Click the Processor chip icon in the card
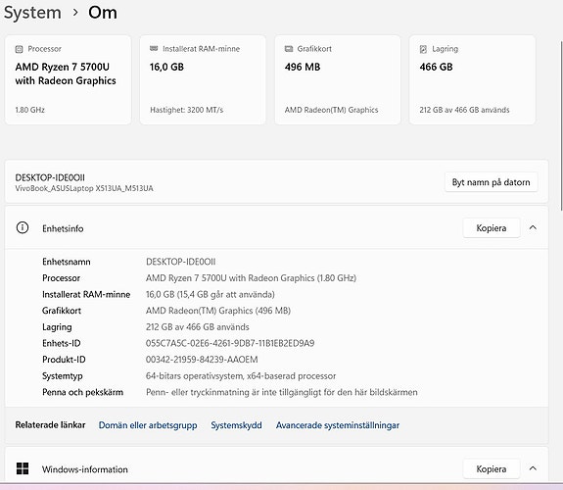563x490 pixels. (x=19, y=49)
